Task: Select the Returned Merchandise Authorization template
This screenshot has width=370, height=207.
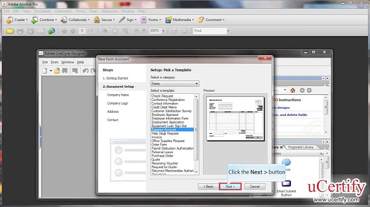Action: (x=173, y=171)
